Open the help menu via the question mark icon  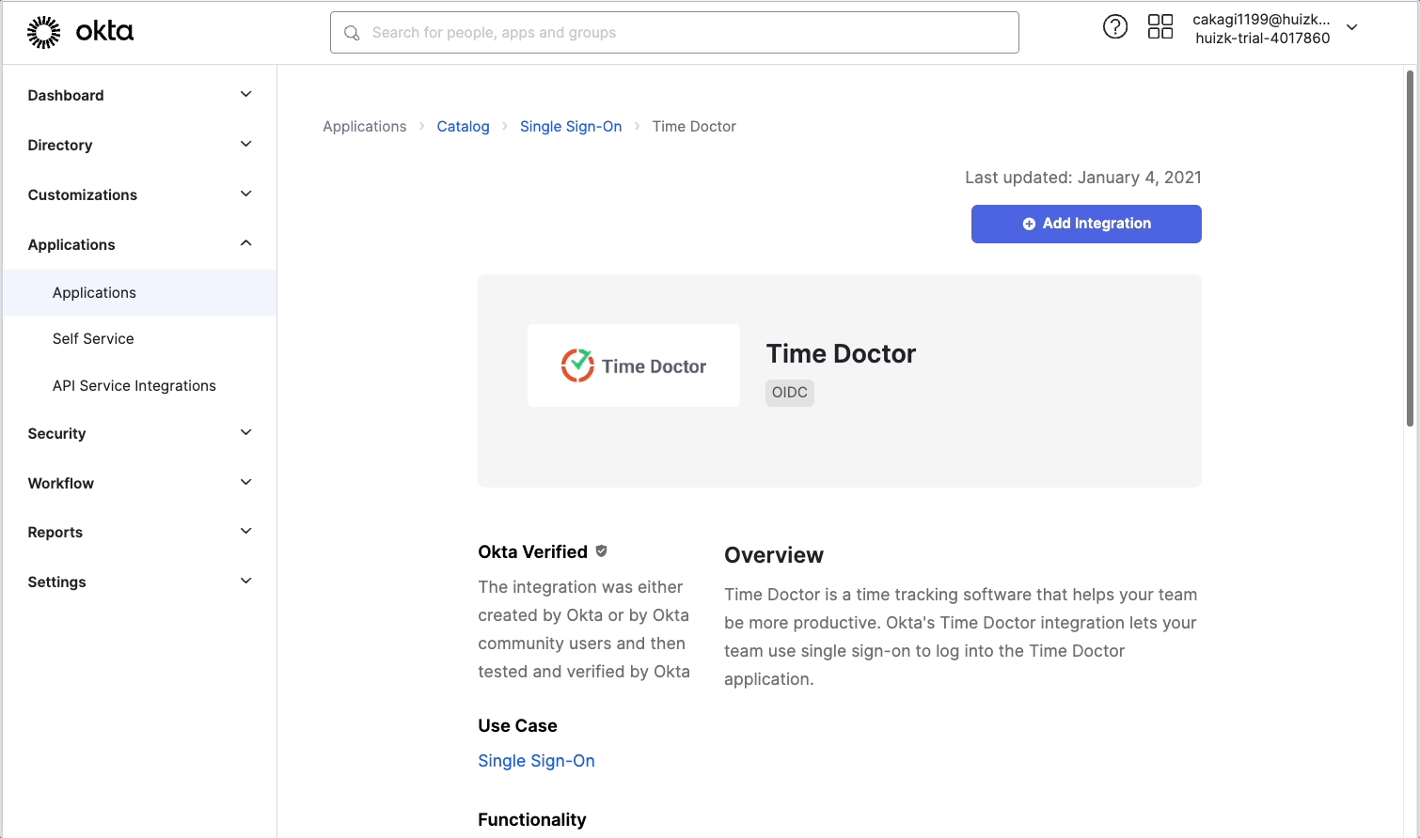pos(1115,27)
